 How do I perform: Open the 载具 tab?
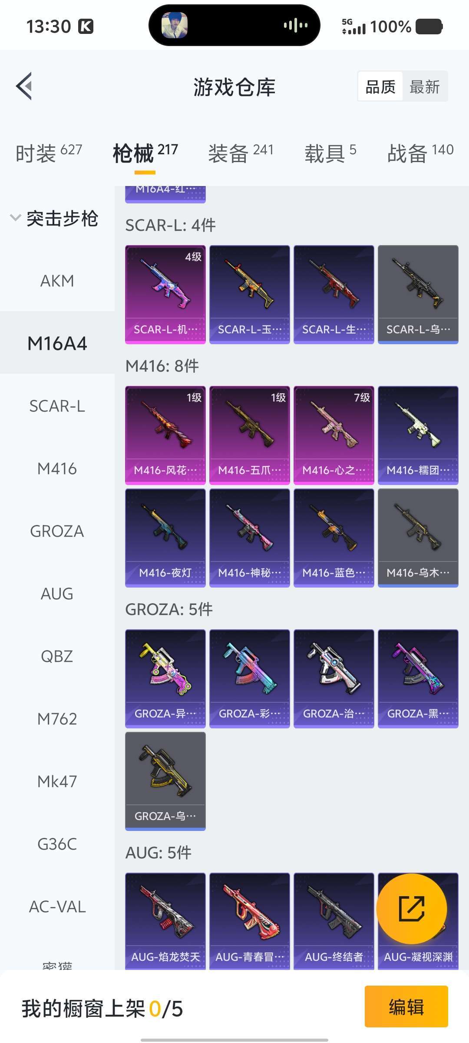pos(330,153)
